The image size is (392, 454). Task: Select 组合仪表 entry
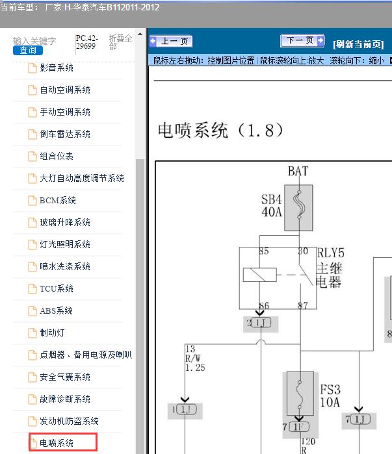[56, 157]
